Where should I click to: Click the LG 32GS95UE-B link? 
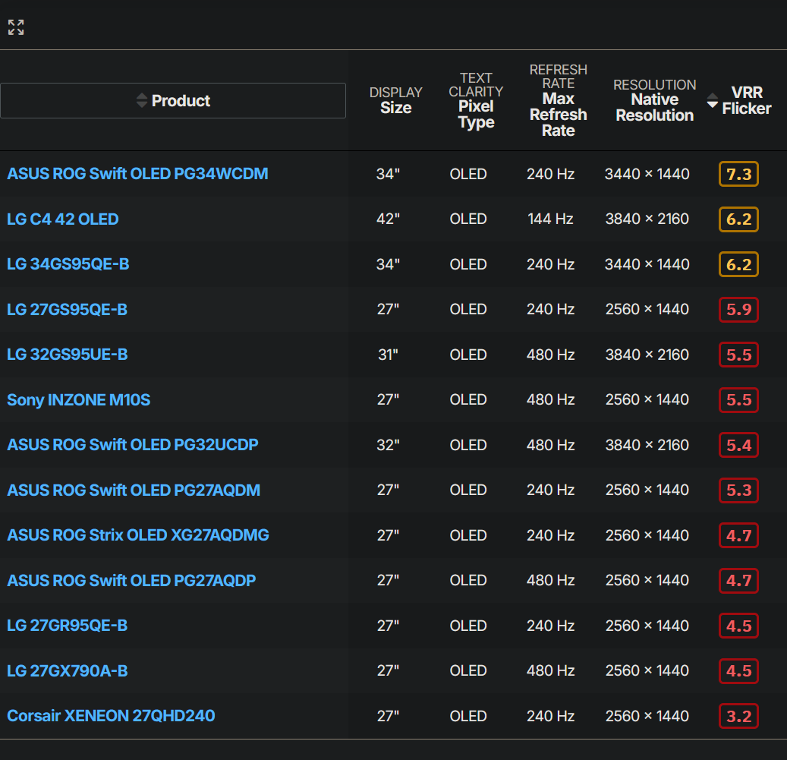pos(68,355)
